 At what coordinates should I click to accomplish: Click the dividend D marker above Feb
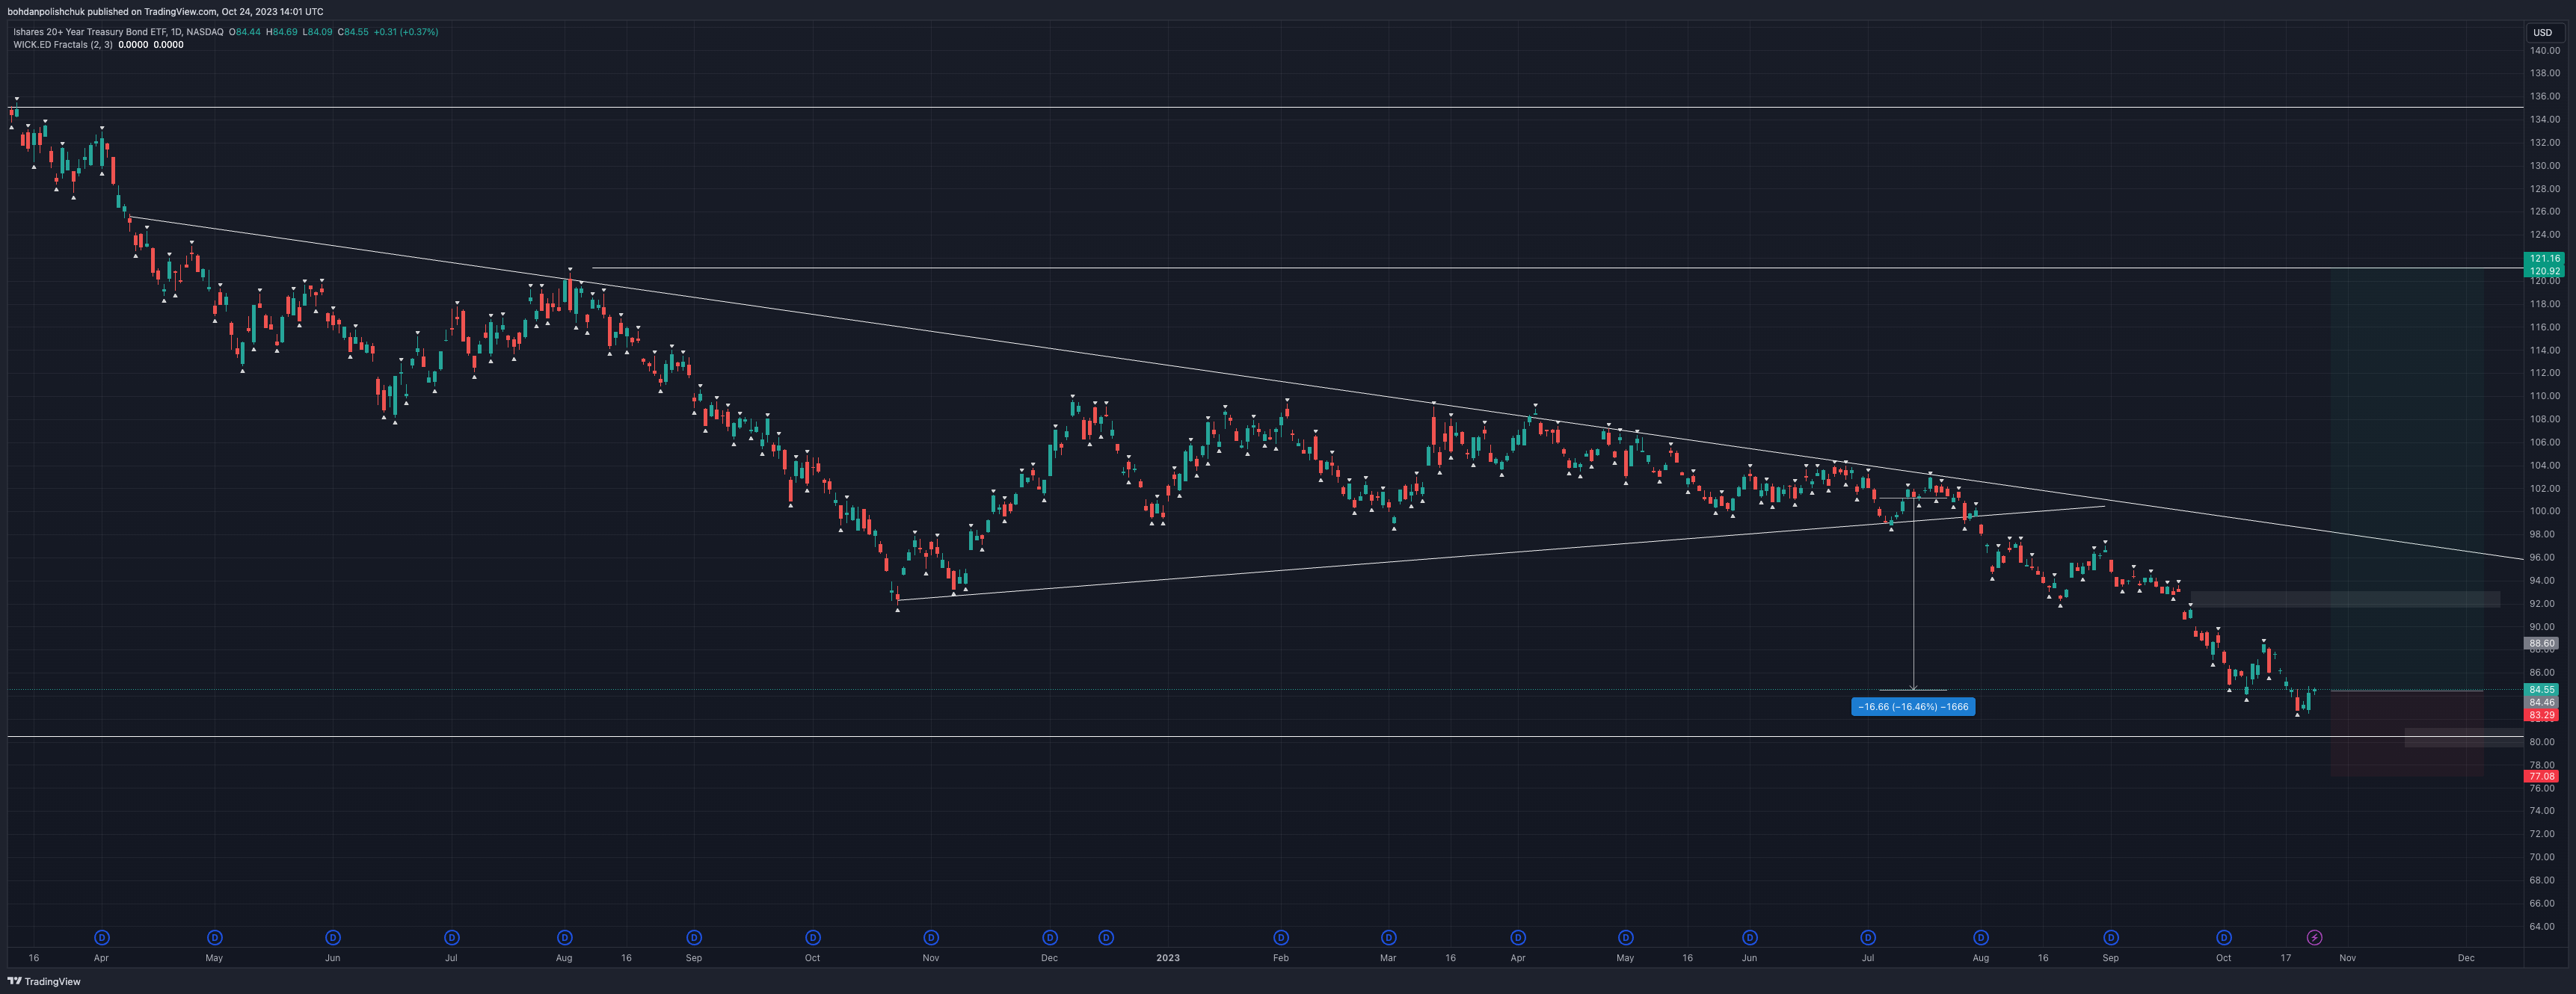[x=1281, y=937]
